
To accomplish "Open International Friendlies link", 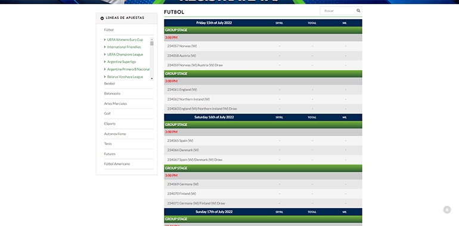I will (x=124, y=47).
